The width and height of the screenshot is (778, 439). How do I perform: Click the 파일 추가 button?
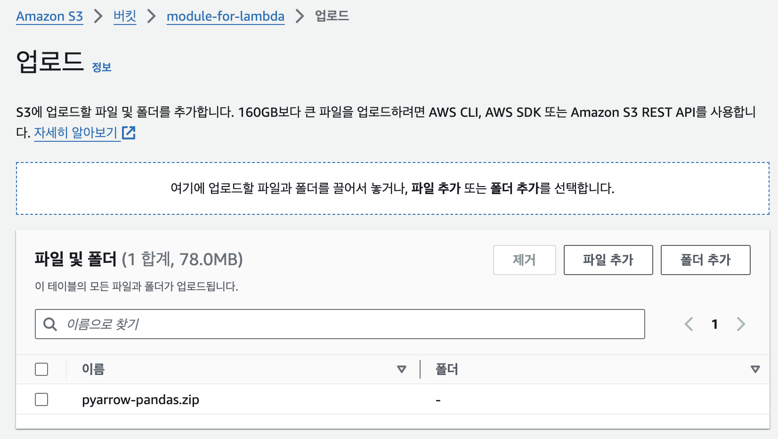coord(608,260)
